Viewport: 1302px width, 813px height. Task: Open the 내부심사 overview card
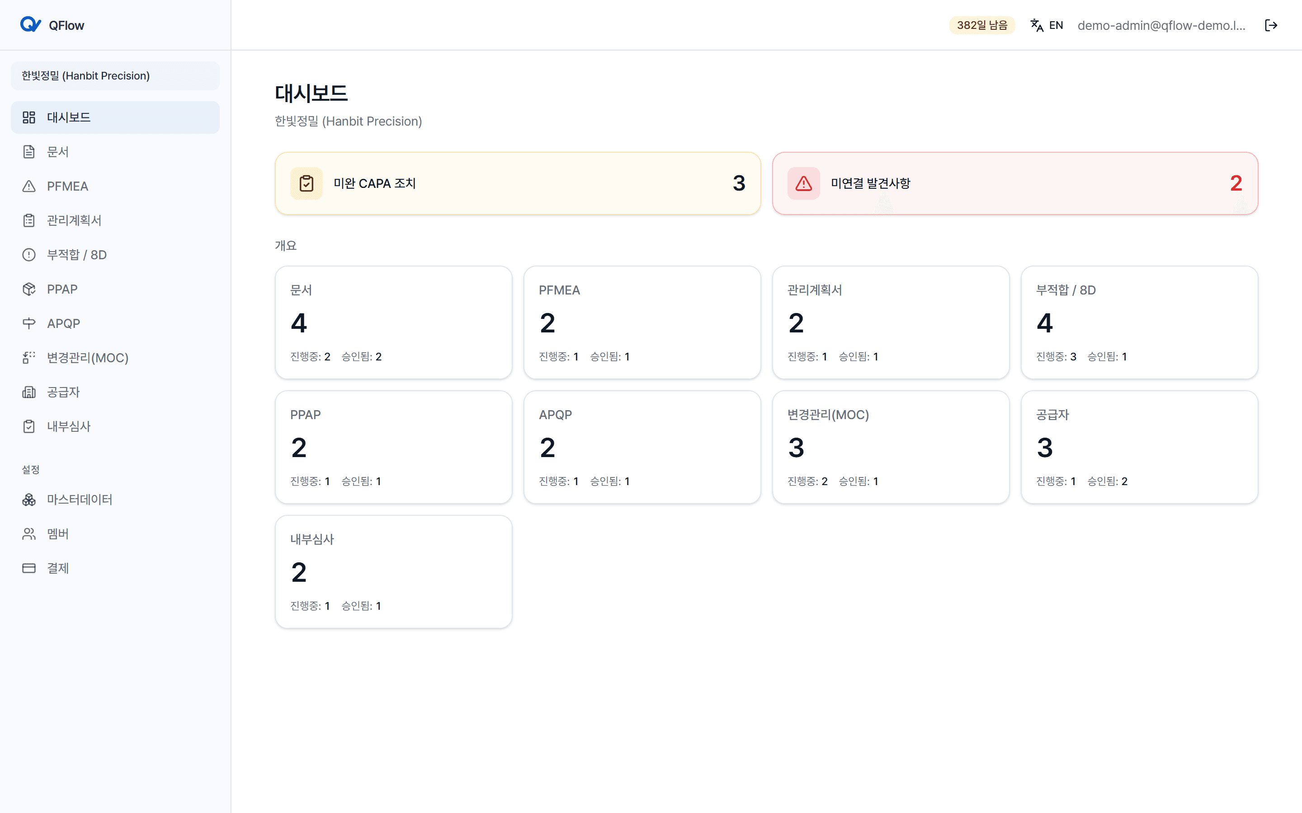(x=393, y=572)
